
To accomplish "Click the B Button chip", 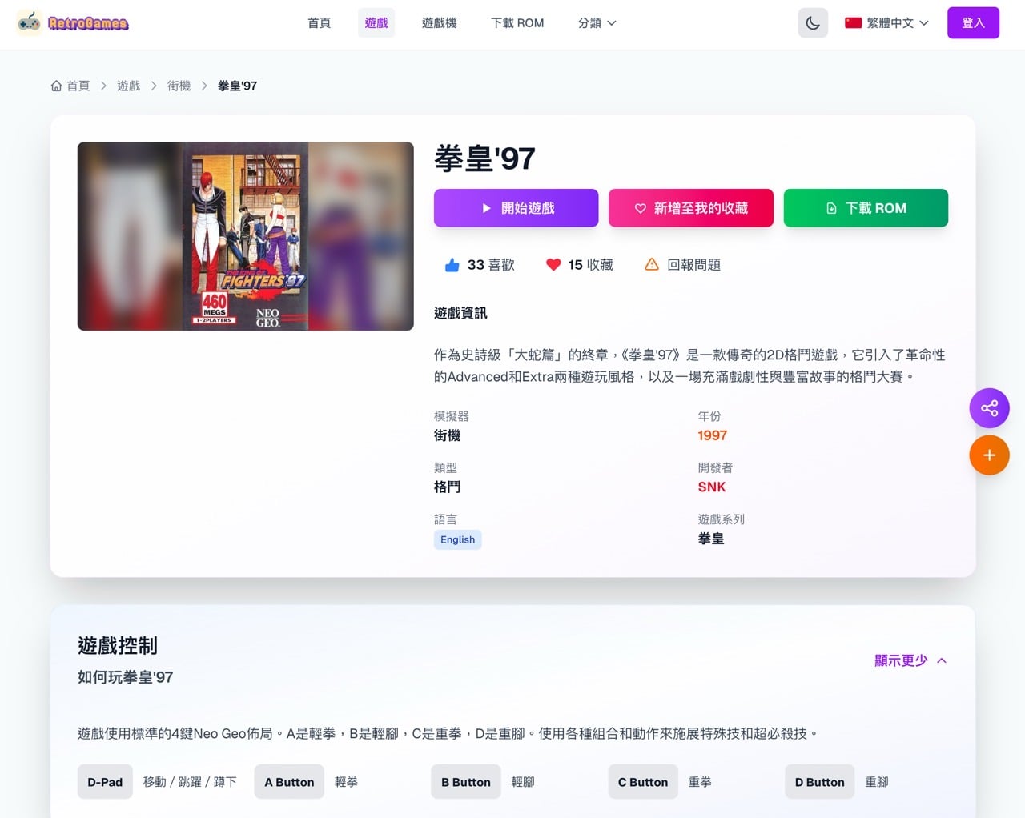I will coord(466,782).
